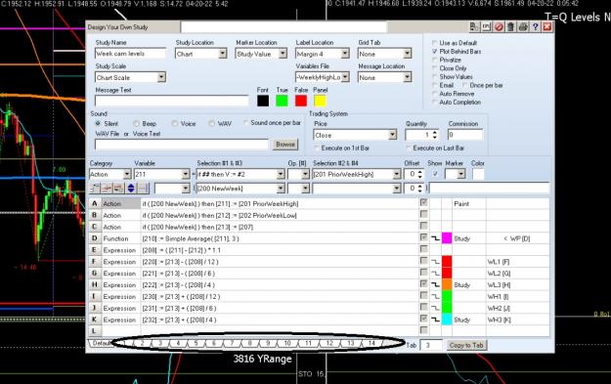Enable Use as Default checkbox
Image resolution: width=611 pixels, height=384 pixels.
(x=434, y=42)
